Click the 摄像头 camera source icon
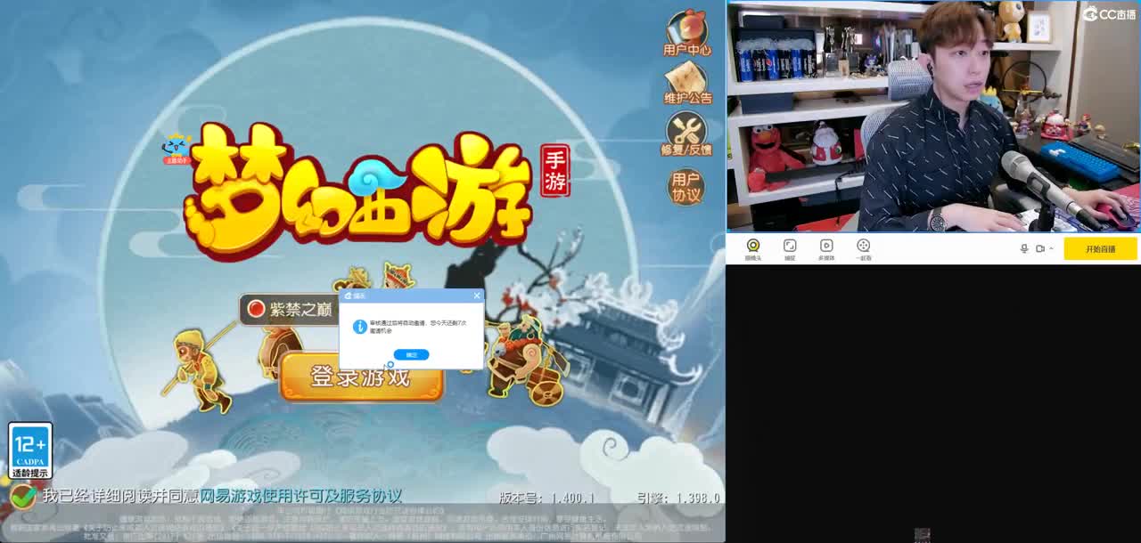 (753, 249)
